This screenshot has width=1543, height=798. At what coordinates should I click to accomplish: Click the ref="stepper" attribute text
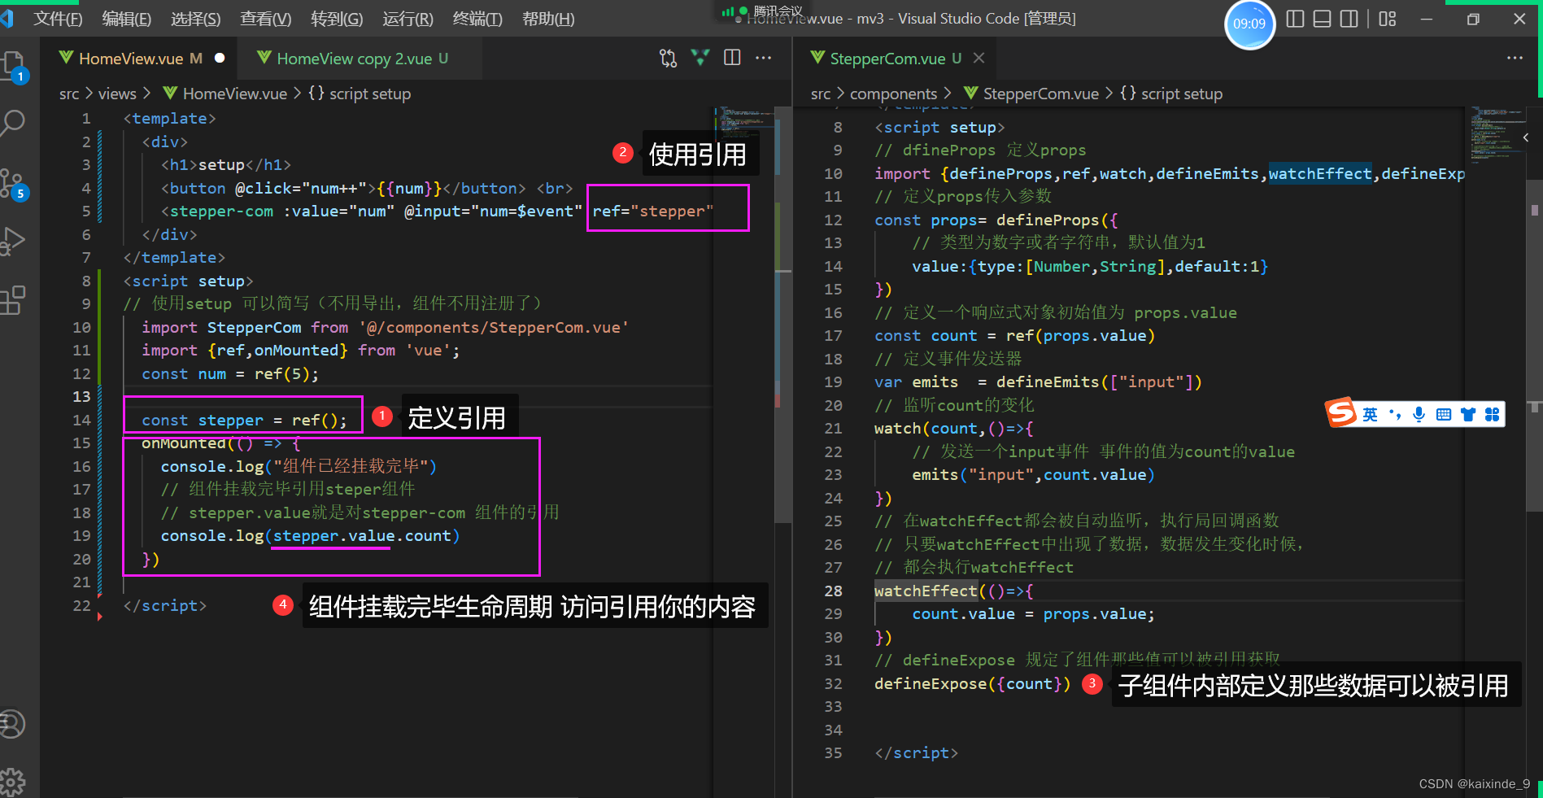[653, 211]
